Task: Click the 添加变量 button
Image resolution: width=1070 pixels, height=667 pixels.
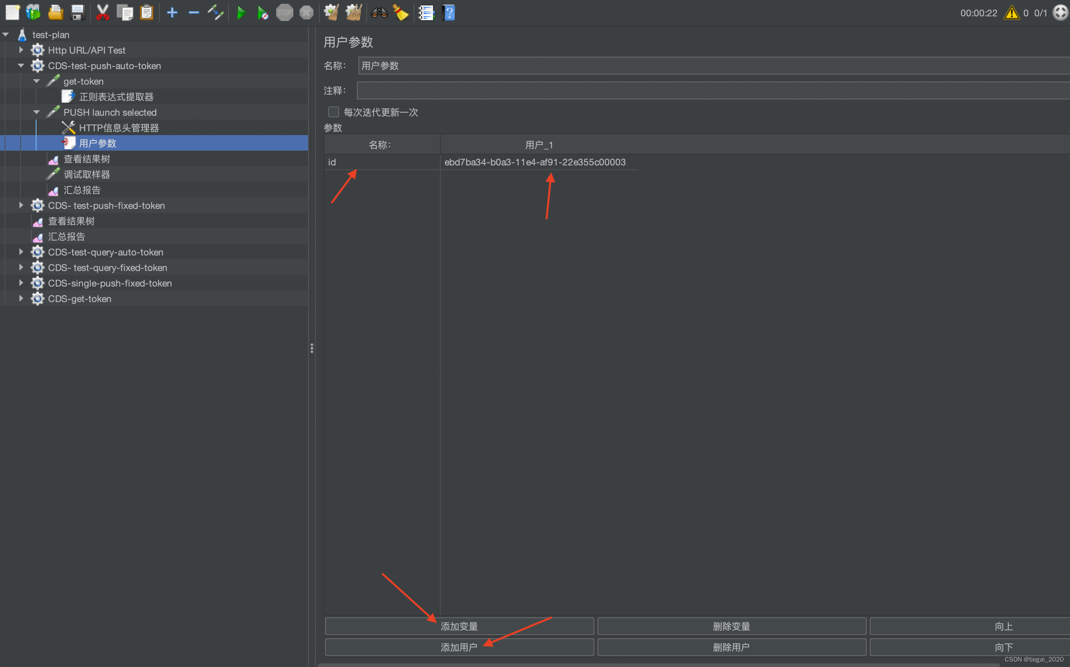Action: [459, 626]
